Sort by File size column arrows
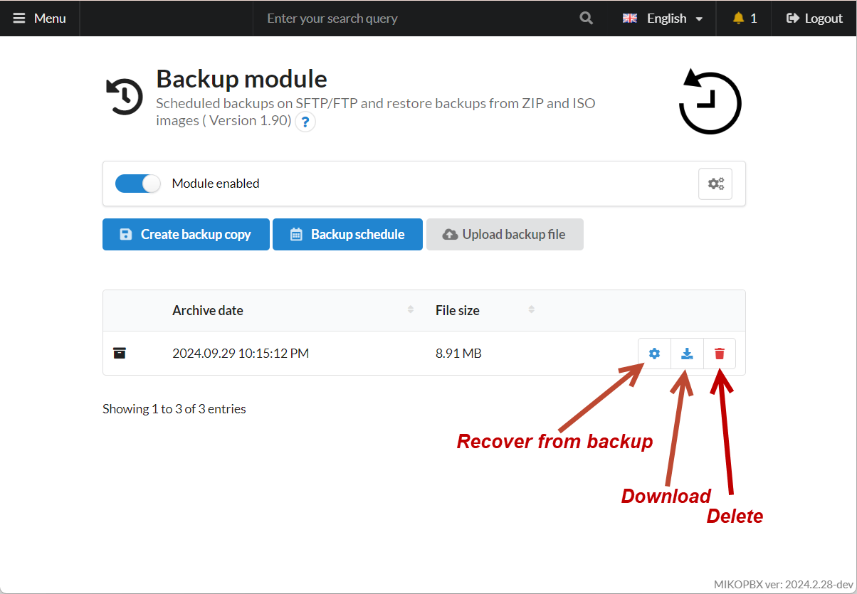Screen dimensions: 857x594 [x=532, y=309]
